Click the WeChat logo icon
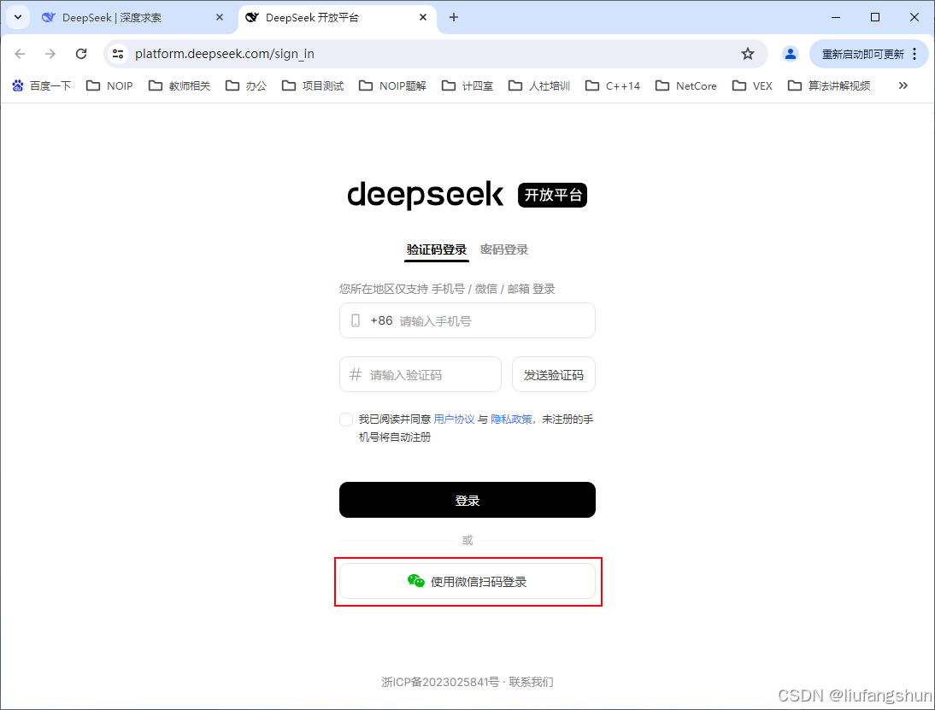Viewport: 935px width, 710px height. point(415,581)
